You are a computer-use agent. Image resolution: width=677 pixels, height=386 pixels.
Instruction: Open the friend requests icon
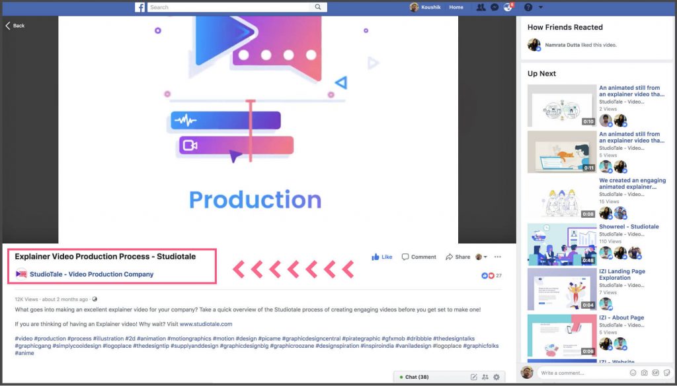pyautogui.click(x=481, y=7)
